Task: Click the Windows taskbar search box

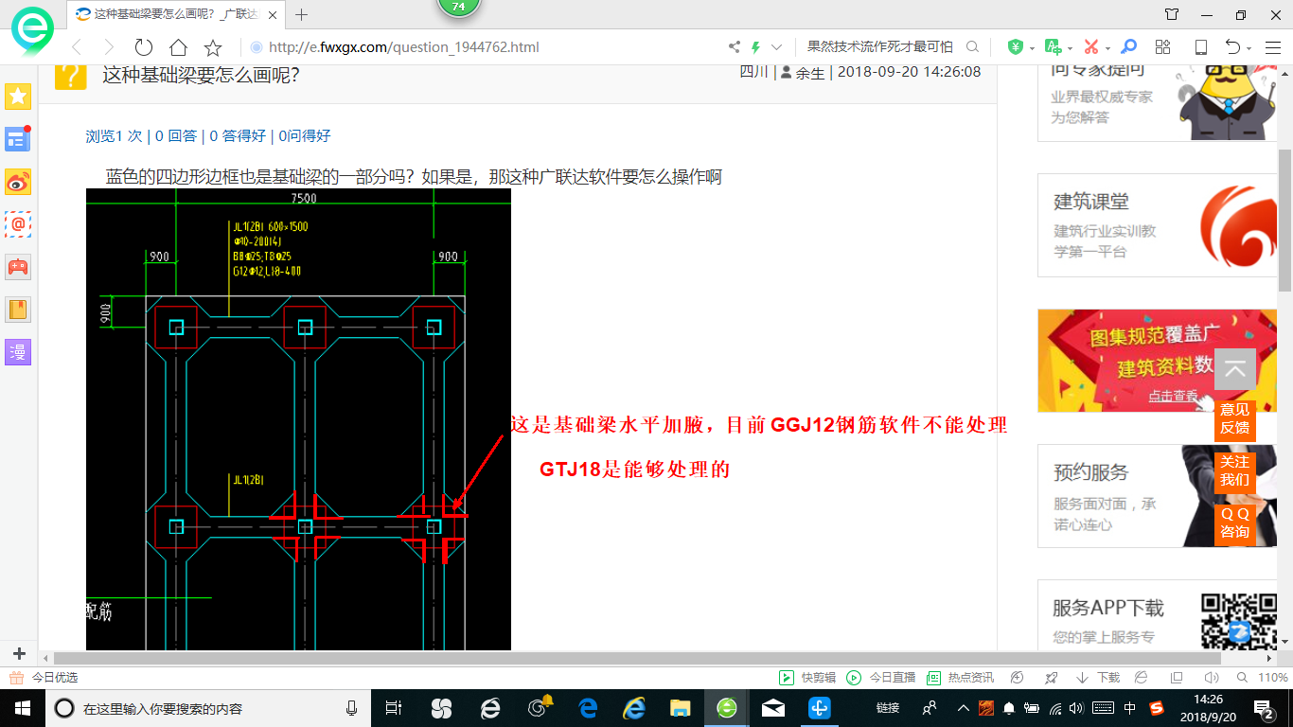Action: click(x=208, y=707)
